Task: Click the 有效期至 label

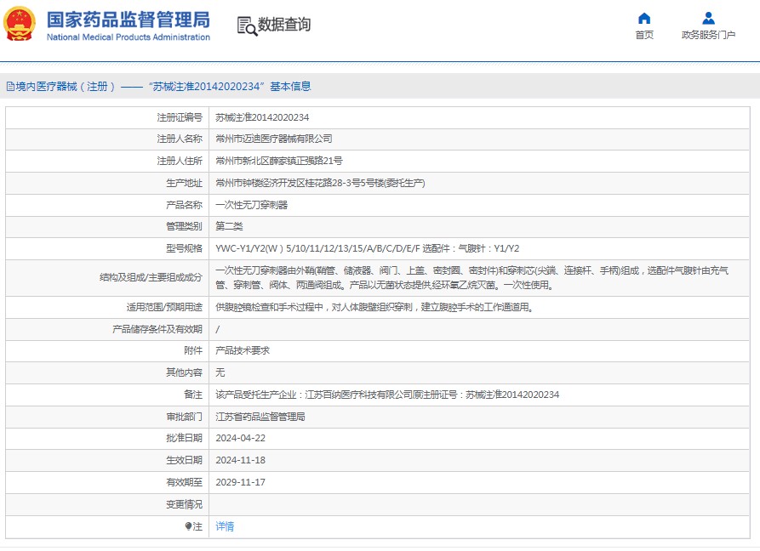Action: tap(184, 482)
